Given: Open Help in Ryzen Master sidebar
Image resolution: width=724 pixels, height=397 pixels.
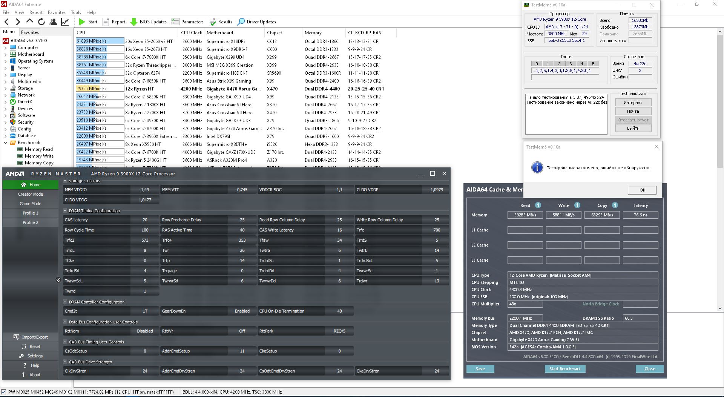Looking at the screenshot, I should [31, 365].
